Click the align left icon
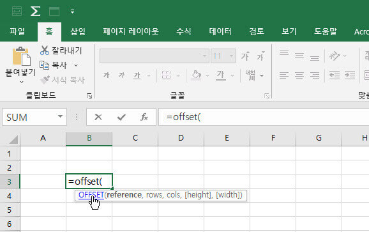 point(284,75)
